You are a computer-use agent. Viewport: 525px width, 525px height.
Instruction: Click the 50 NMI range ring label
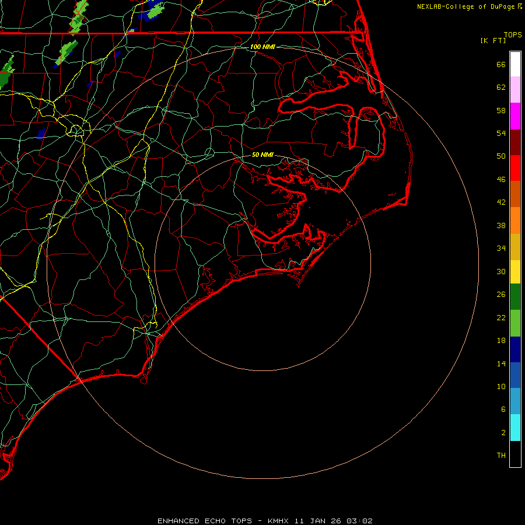click(262, 155)
